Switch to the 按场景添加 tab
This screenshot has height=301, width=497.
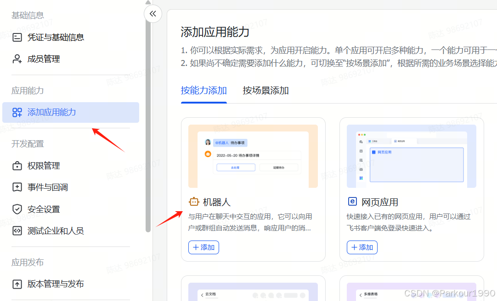(265, 90)
